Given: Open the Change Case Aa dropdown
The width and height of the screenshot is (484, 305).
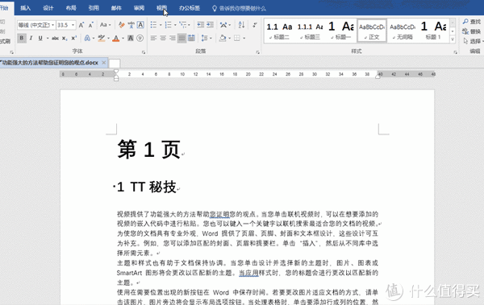Looking at the screenshot, I should coord(105,25).
